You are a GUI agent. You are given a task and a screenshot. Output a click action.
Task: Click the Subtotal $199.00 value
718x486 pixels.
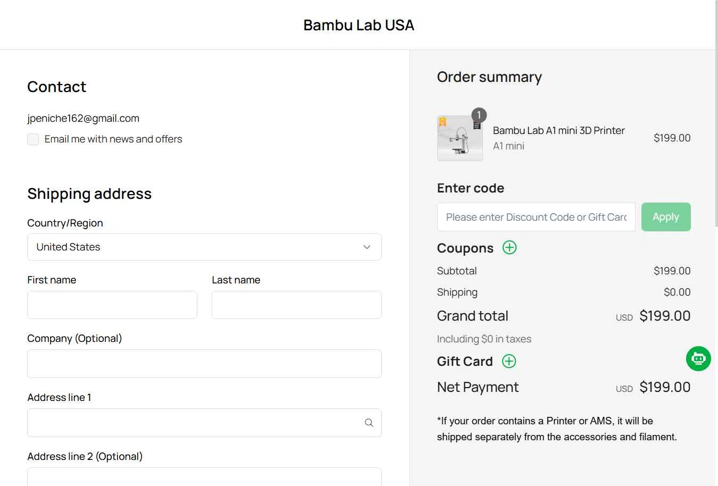pos(672,271)
